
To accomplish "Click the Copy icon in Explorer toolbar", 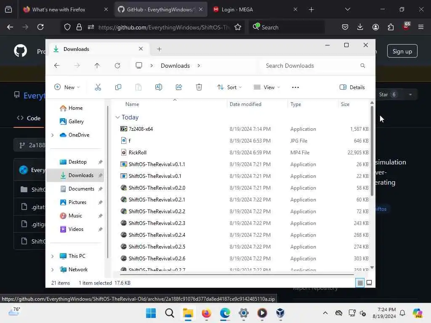I will tap(118, 87).
